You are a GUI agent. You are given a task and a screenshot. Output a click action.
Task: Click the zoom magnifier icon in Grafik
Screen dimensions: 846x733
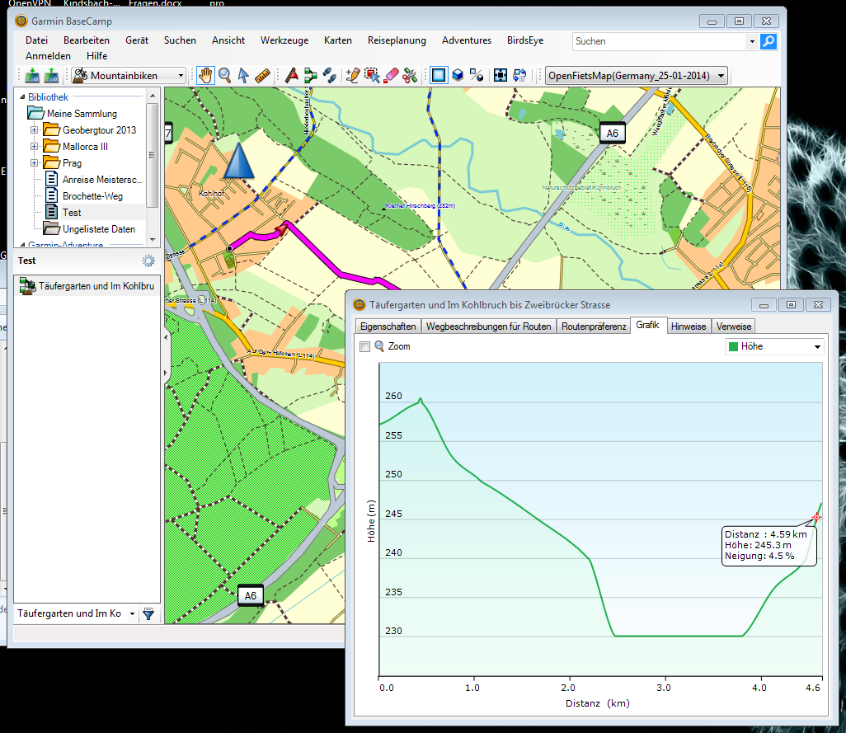(x=379, y=346)
